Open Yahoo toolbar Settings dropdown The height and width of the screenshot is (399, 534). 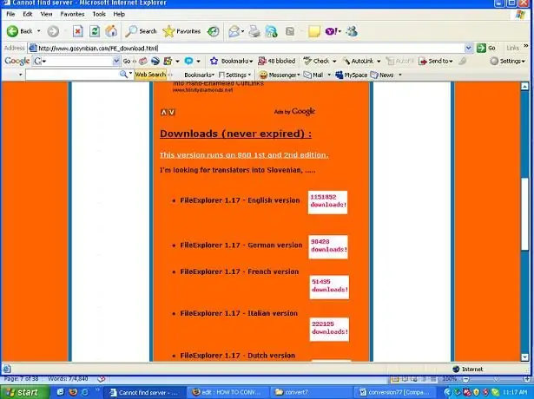pos(235,75)
